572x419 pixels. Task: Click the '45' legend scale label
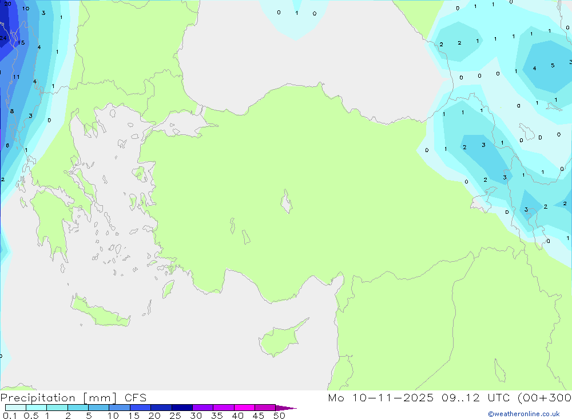(x=259, y=416)
